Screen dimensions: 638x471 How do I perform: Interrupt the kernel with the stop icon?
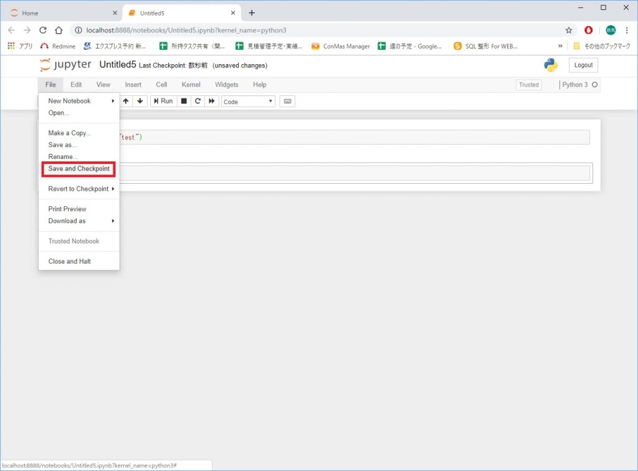(184, 101)
